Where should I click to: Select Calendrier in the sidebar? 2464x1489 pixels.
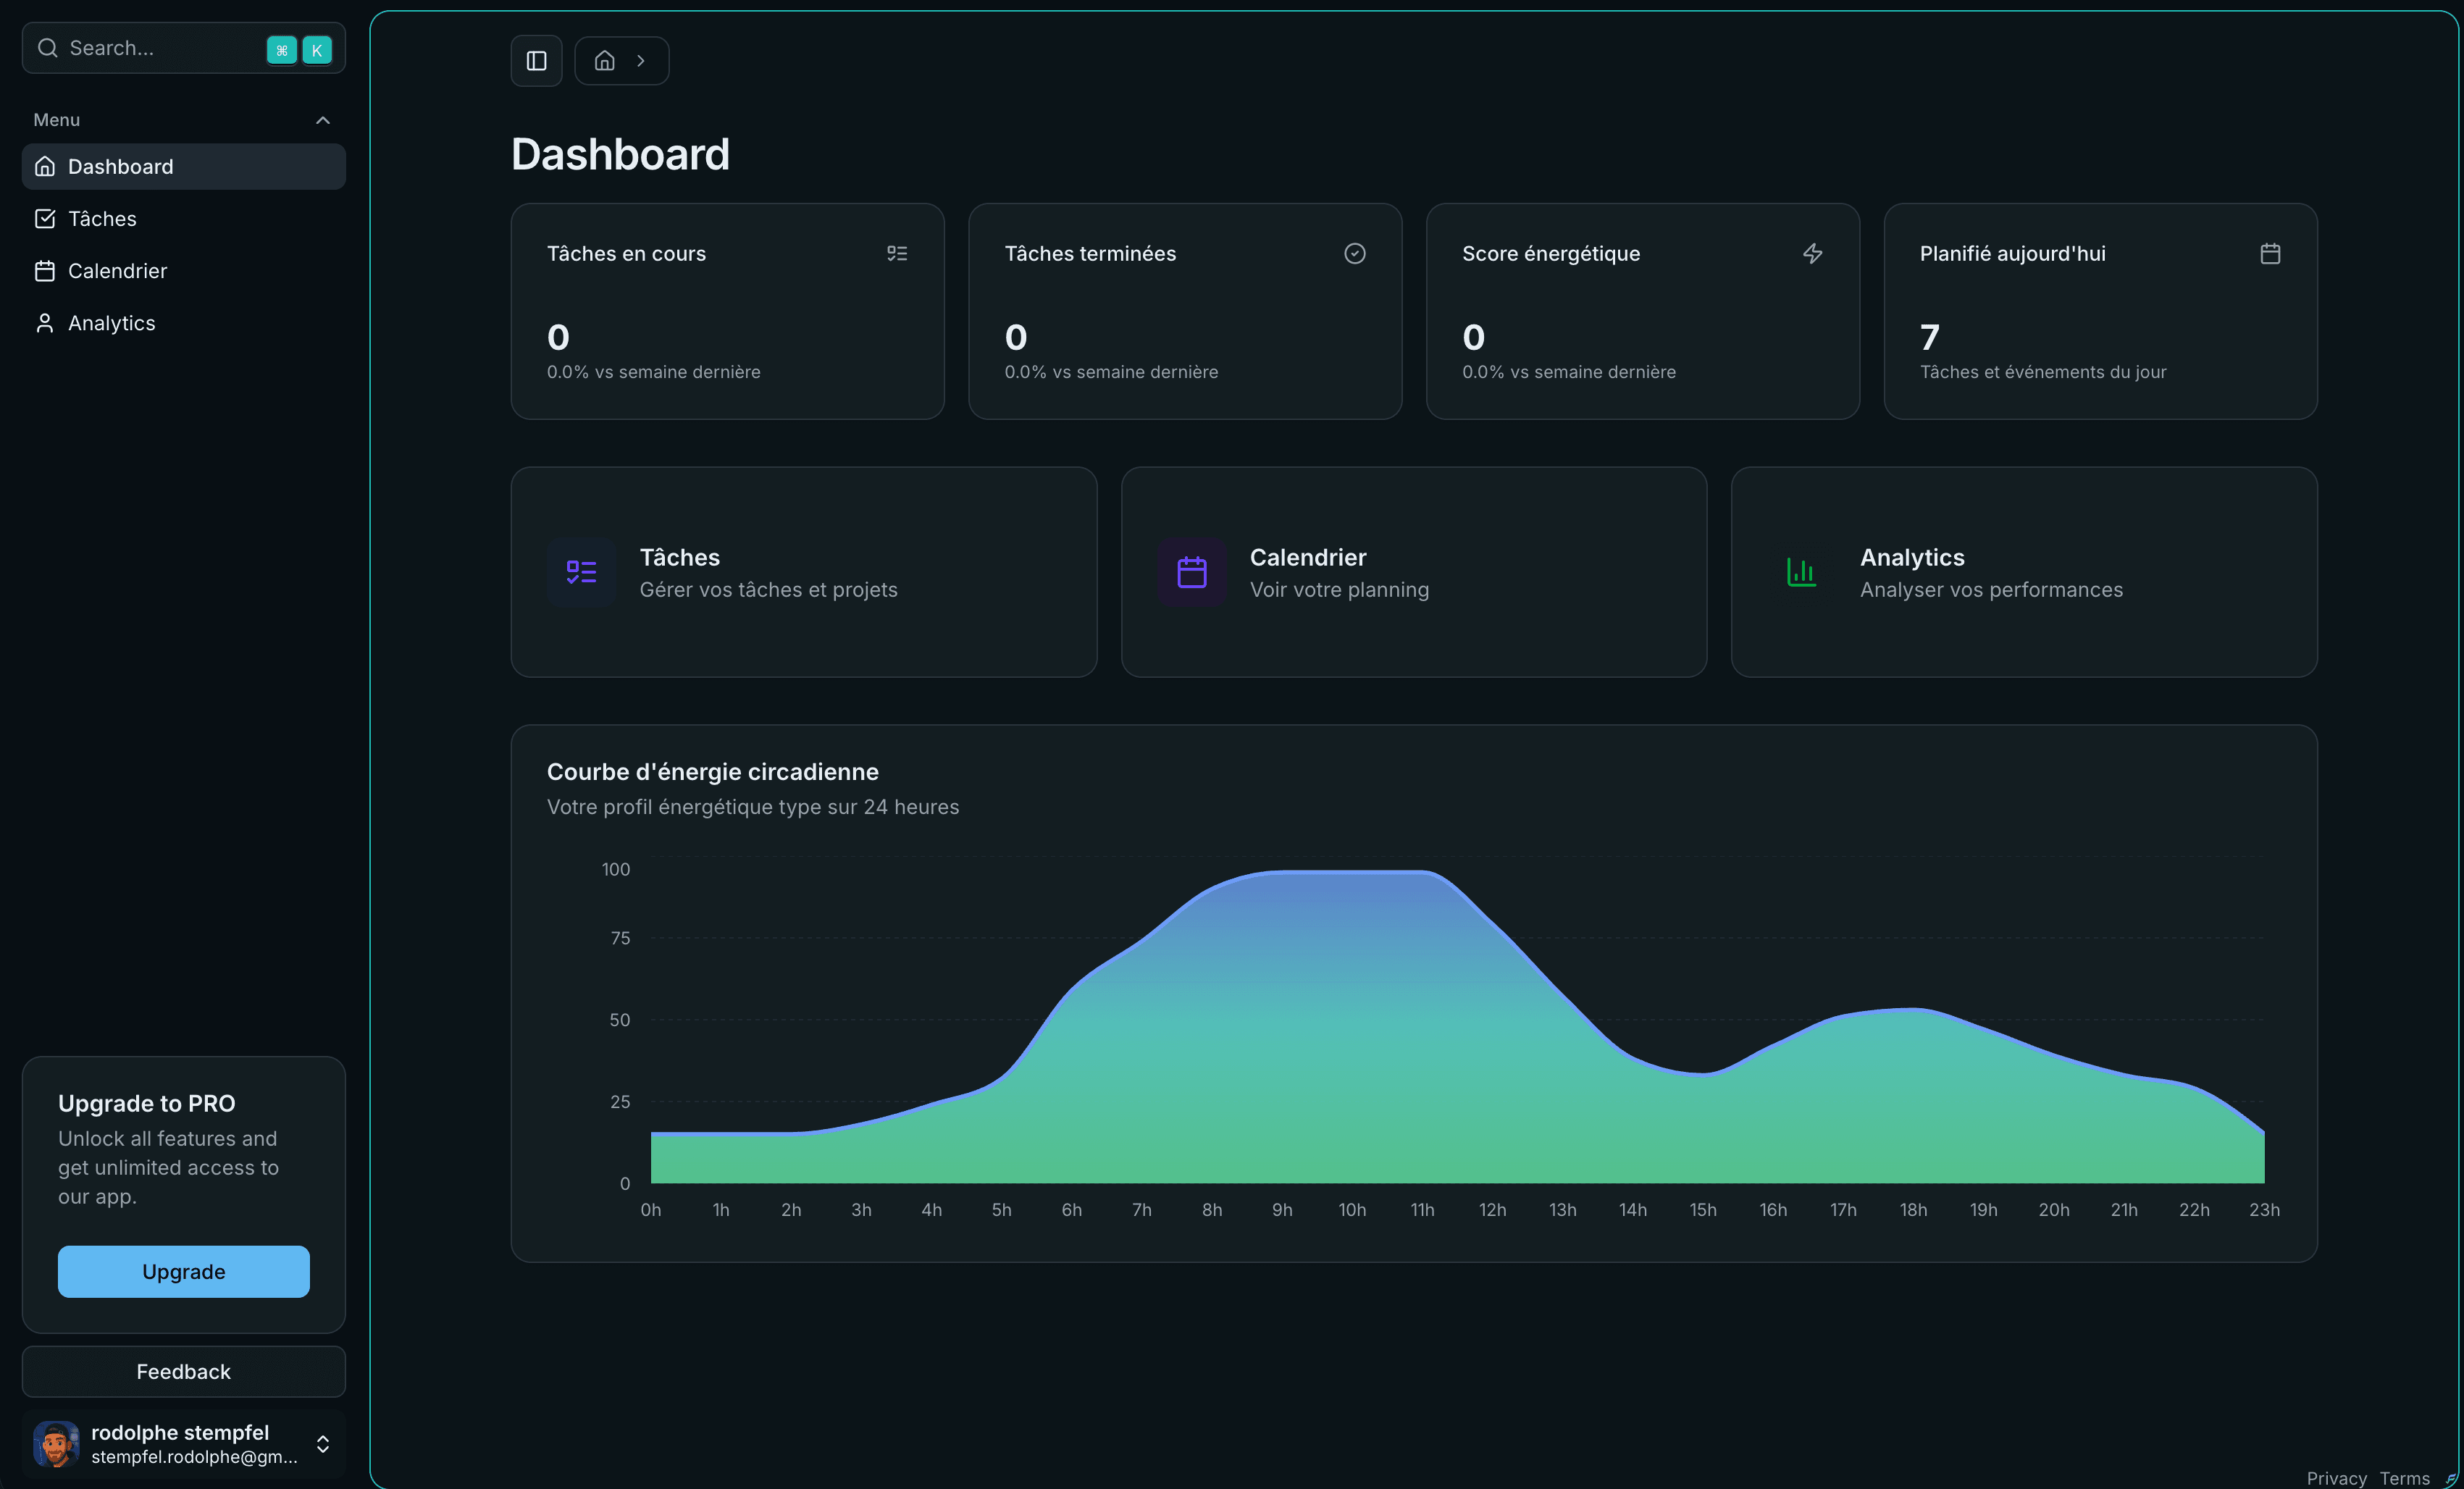pyautogui.click(x=117, y=270)
